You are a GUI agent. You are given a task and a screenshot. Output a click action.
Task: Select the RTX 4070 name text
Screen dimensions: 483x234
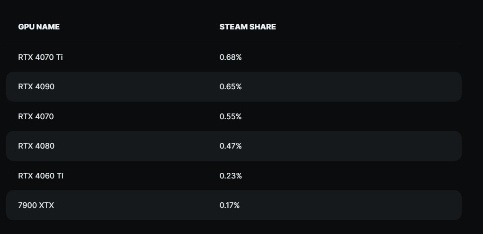click(x=36, y=116)
